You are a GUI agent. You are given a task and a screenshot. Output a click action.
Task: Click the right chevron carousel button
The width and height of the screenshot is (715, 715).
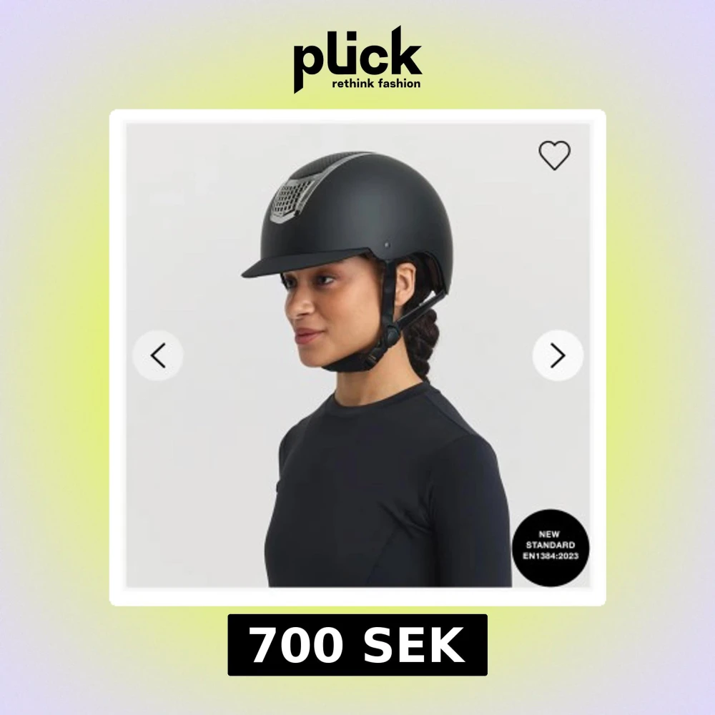558,355
